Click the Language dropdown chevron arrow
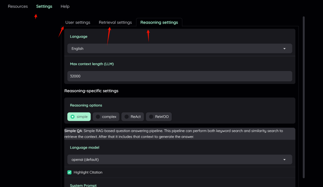This screenshot has width=323, height=187. coord(284,48)
